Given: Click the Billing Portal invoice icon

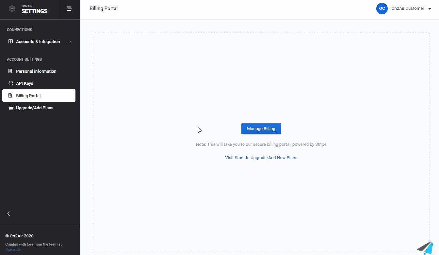Looking at the screenshot, I should (10, 96).
